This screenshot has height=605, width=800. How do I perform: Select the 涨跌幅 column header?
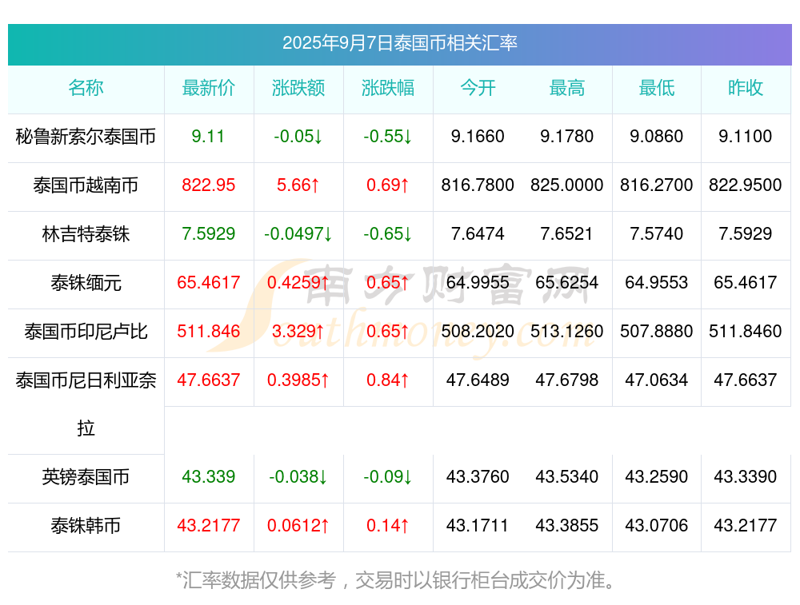pyautogui.click(x=388, y=88)
